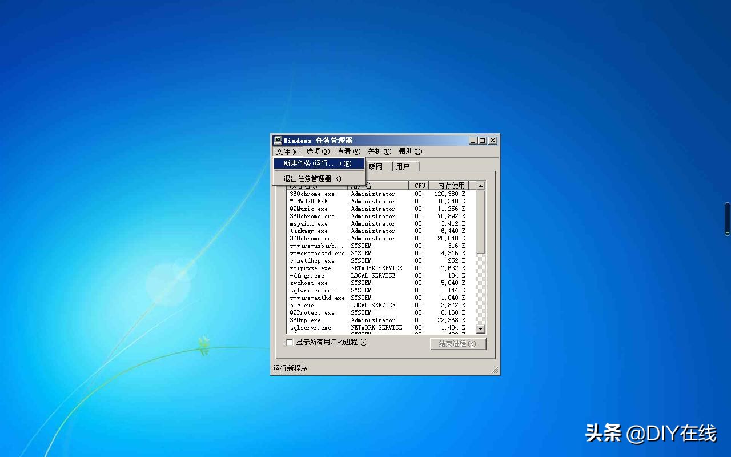The height and width of the screenshot is (457, 731).
Task: Expand the 关机 menu
Action: (379, 151)
